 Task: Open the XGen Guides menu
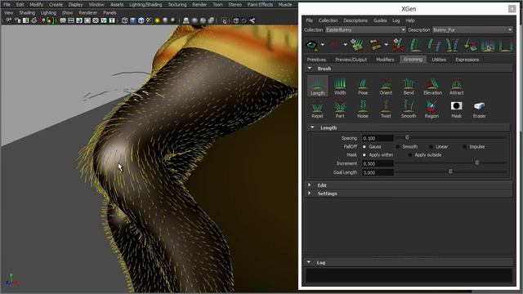(380, 20)
